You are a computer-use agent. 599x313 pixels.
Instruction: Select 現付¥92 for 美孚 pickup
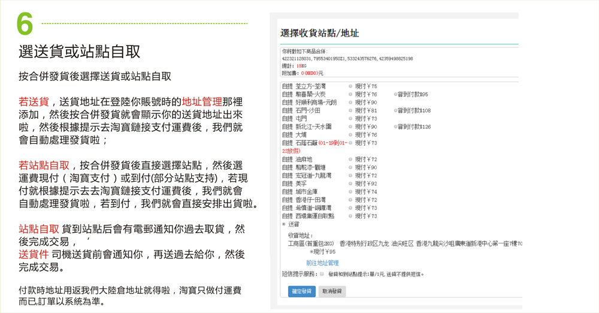pos(350,183)
